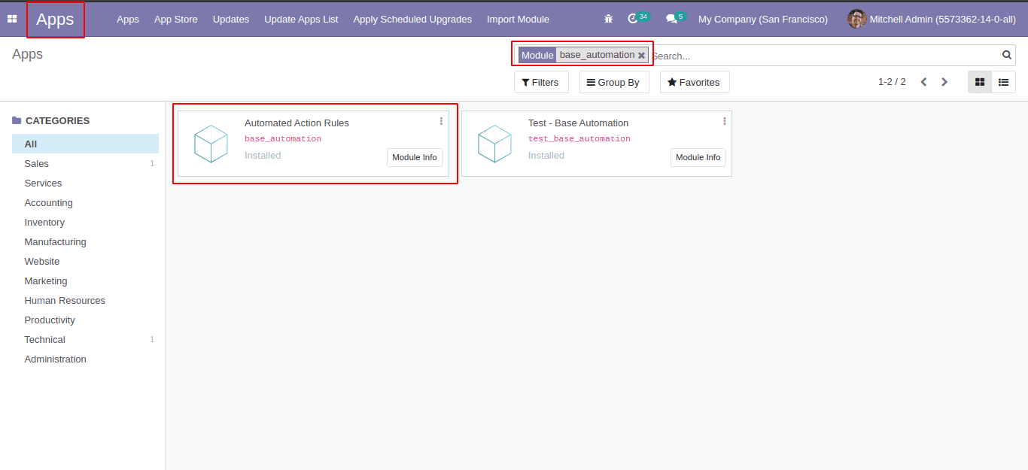Select the Sales category

pyautogui.click(x=85, y=163)
